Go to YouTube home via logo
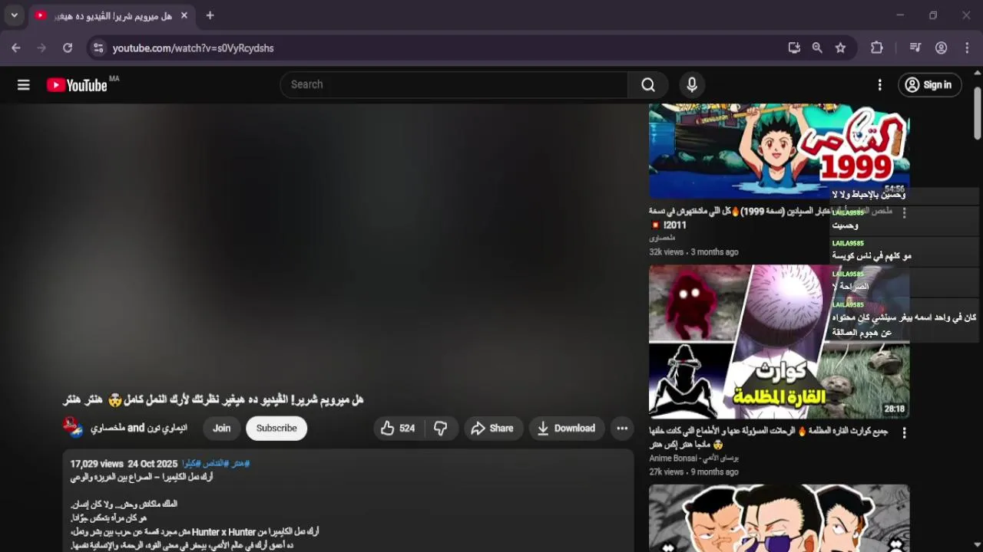The width and height of the screenshot is (983, 552). (77, 85)
